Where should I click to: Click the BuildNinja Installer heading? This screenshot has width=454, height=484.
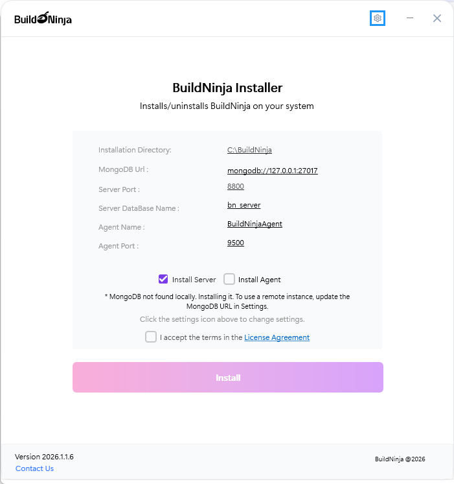pos(227,88)
